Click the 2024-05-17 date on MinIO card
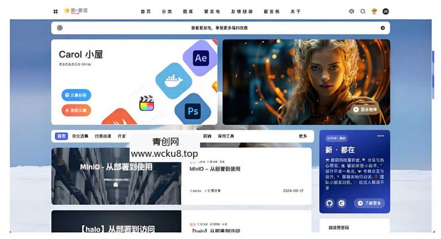This screenshot has height=239, width=441. (x=293, y=190)
